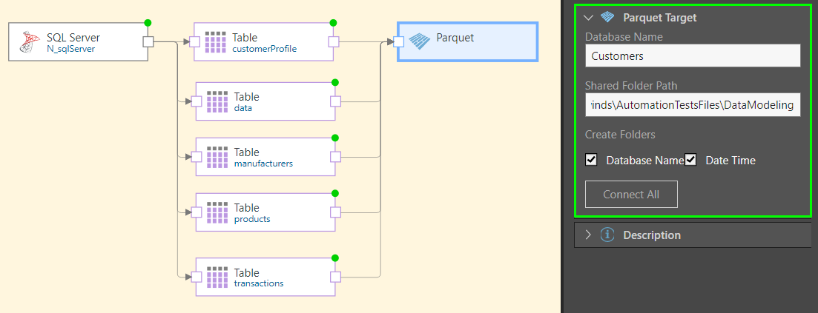Image resolution: width=818 pixels, height=313 pixels.
Task: Click the products table grid icon
Action: 217,213
